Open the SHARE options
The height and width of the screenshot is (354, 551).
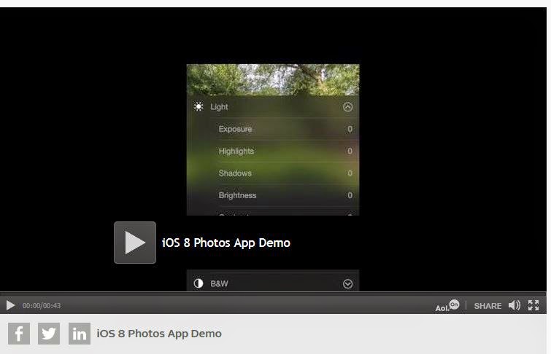tap(488, 306)
